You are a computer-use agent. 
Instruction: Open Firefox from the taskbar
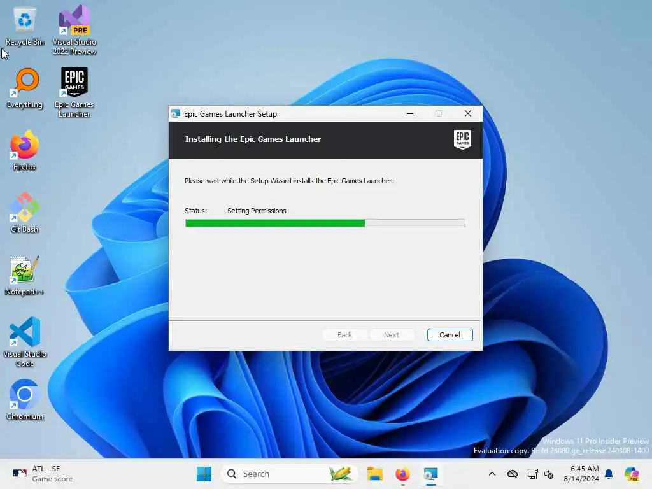402,474
